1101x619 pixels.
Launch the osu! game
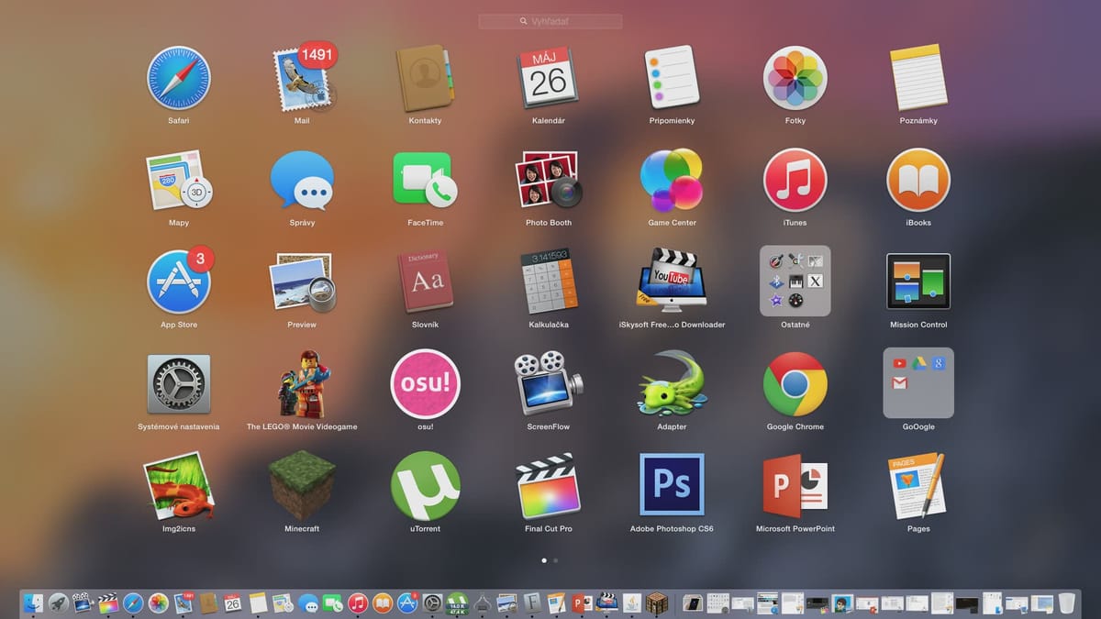click(425, 384)
